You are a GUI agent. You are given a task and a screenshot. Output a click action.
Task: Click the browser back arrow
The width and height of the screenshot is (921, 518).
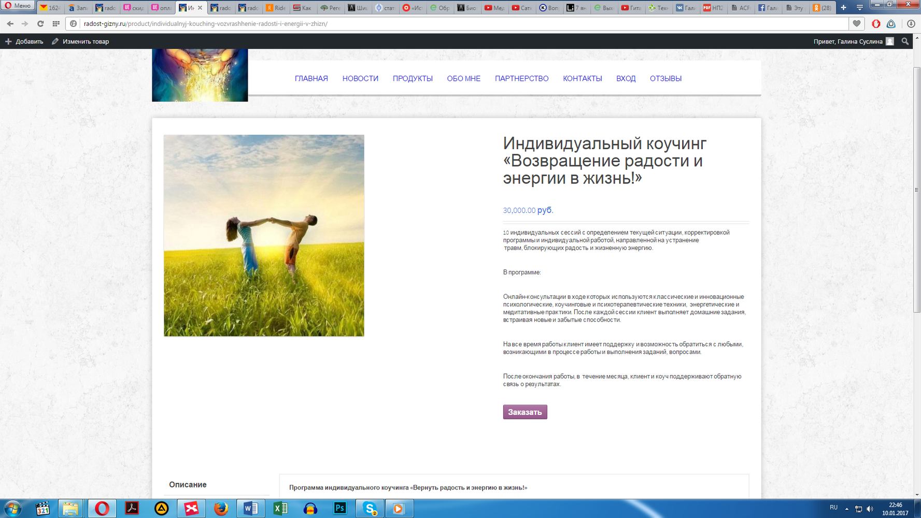[x=10, y=24]
